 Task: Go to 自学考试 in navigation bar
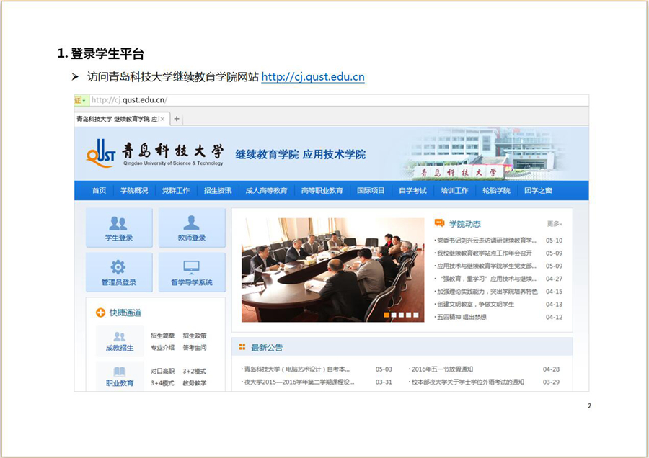(x=412, y=191)
